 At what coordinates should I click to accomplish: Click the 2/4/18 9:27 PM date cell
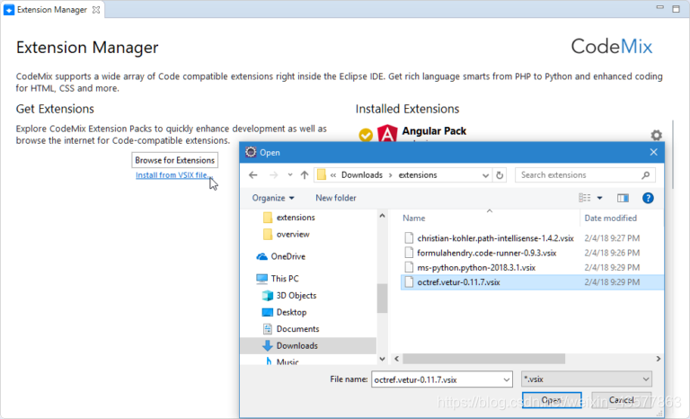coord(612,238)
